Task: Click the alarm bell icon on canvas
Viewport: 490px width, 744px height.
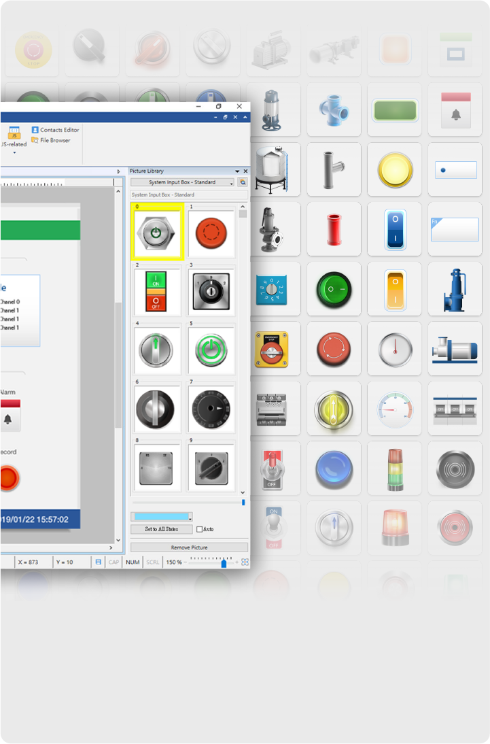Action: click(x=8, y=419)
